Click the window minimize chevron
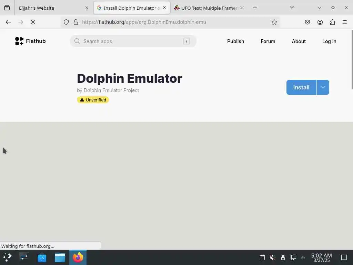Viewport: 353px width, 265px height. coord(319,8)
